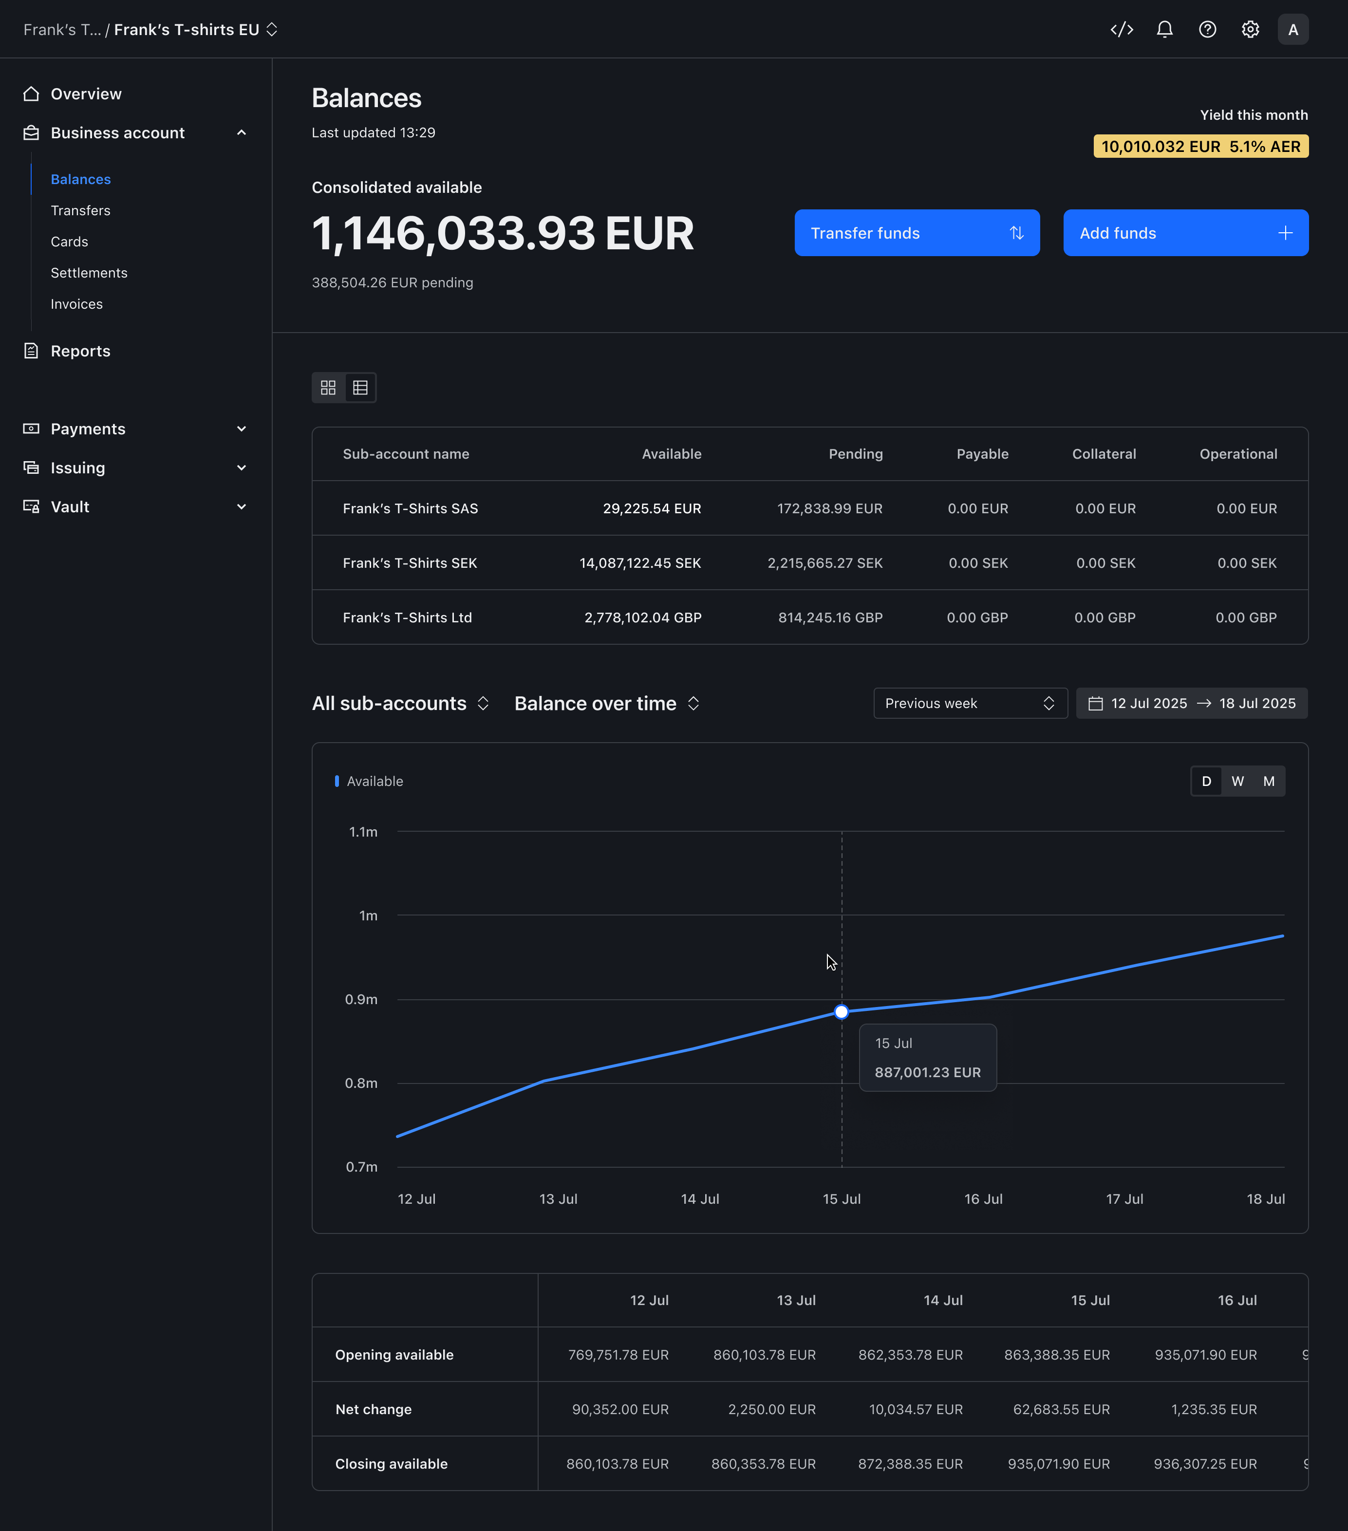The width and height of the screenshot is (1348, 1531).
Task: Switch to grid view of sub-accounts
Action: [328, 387]
